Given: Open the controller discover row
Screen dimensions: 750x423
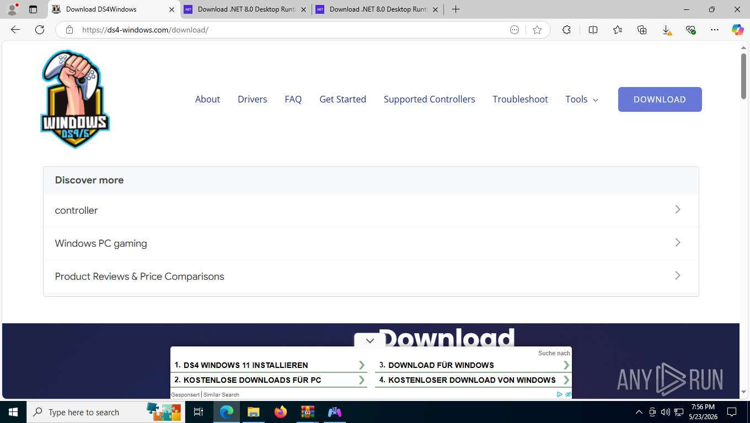Looking at the screenshot, I should pos(371,210).
